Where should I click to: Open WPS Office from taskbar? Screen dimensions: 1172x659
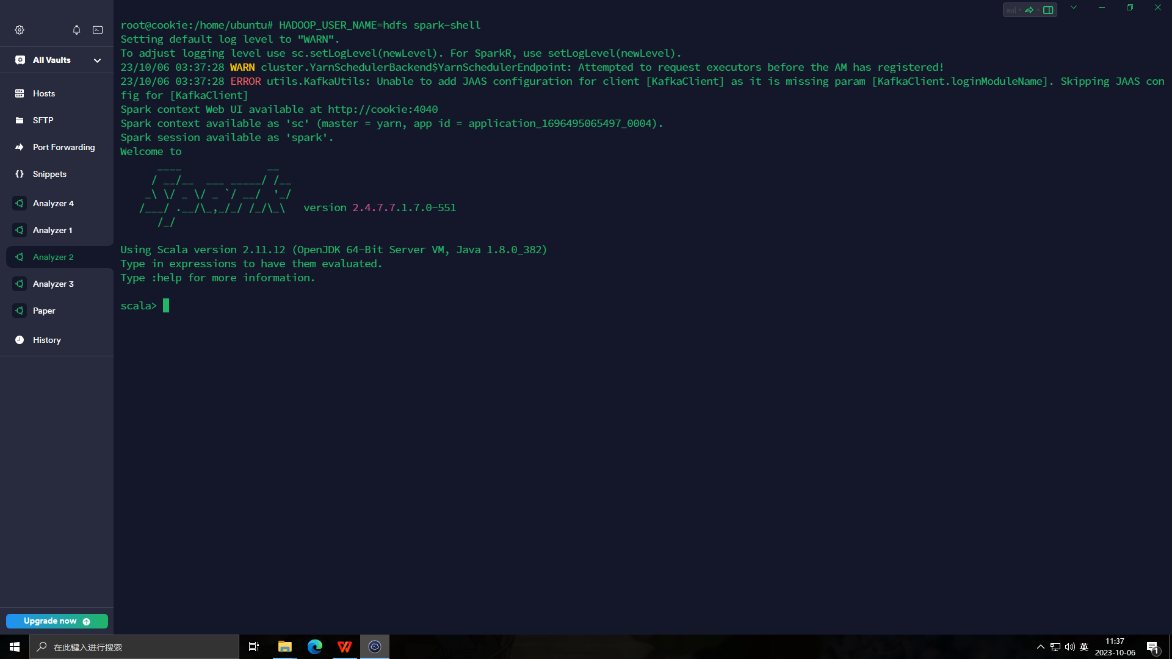click(345, 647)
